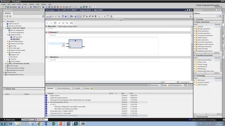This screenshot has width=225, height=126.
Task: Expand the Communication section
Action: (195, 117)
